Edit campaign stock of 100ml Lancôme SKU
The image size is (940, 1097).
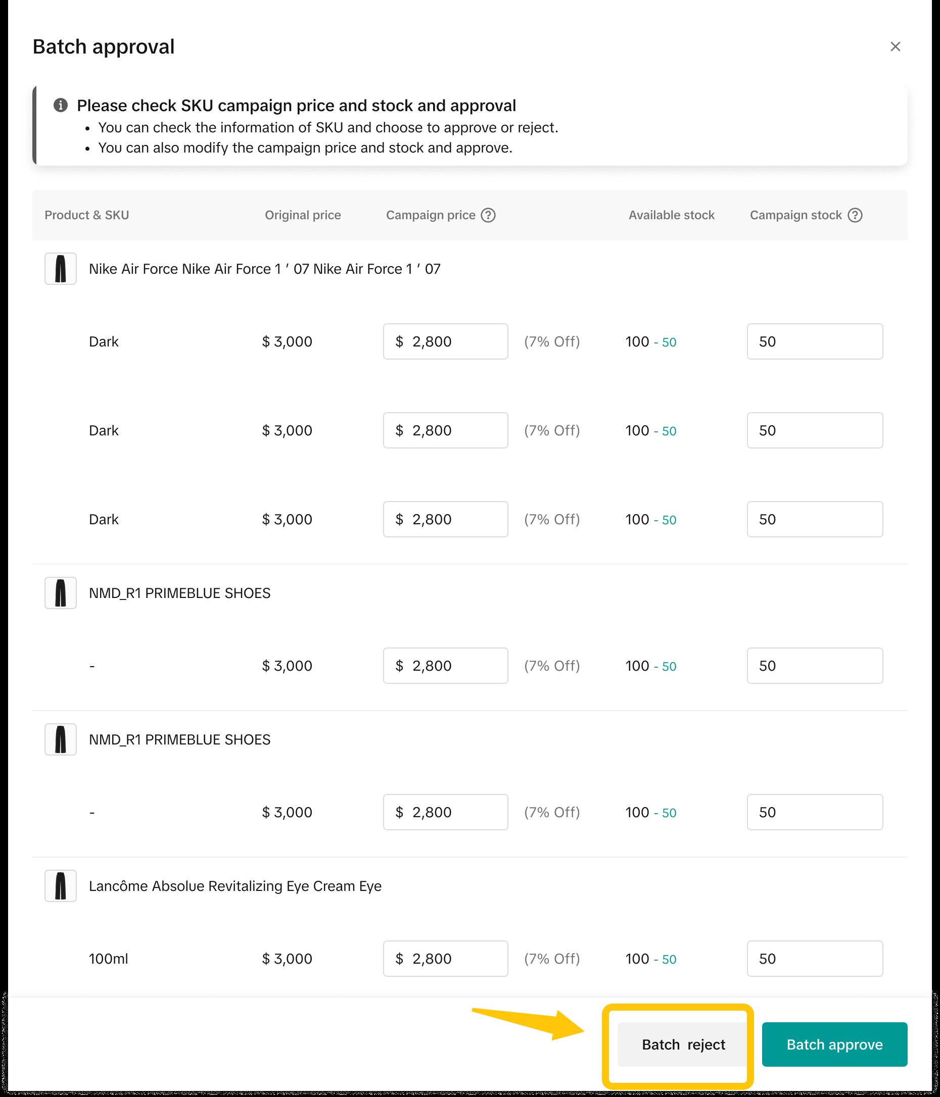[x=815, y=958]
